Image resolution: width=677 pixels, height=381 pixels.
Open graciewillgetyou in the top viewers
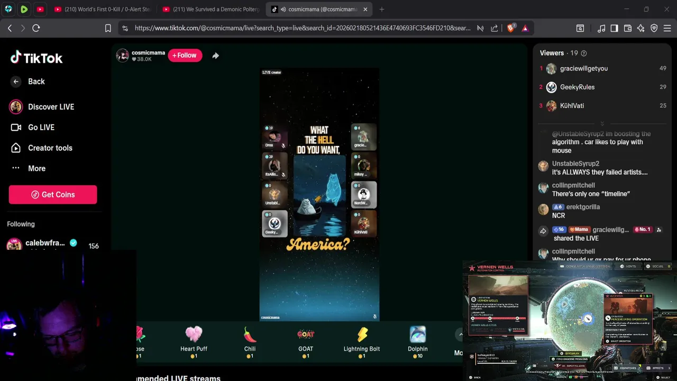[584, 68]
